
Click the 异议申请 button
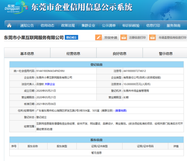click(107, 37)
